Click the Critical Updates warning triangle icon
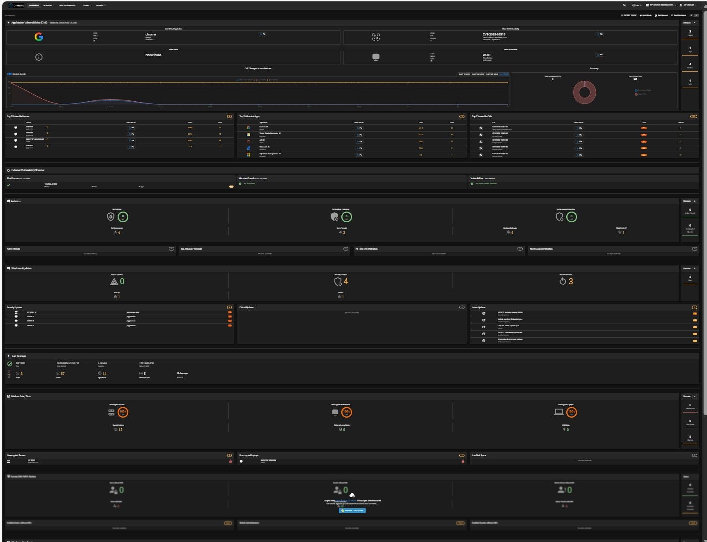Viewport: 707px width, 542px height. coord(114,282)
